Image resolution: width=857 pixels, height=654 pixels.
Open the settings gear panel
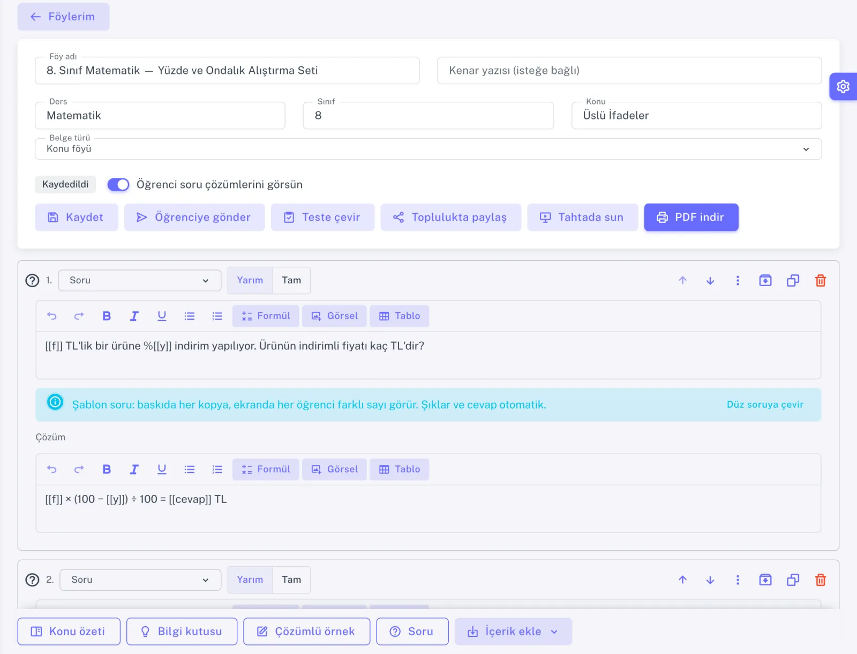pyautogui.click(x=843, y=87)
